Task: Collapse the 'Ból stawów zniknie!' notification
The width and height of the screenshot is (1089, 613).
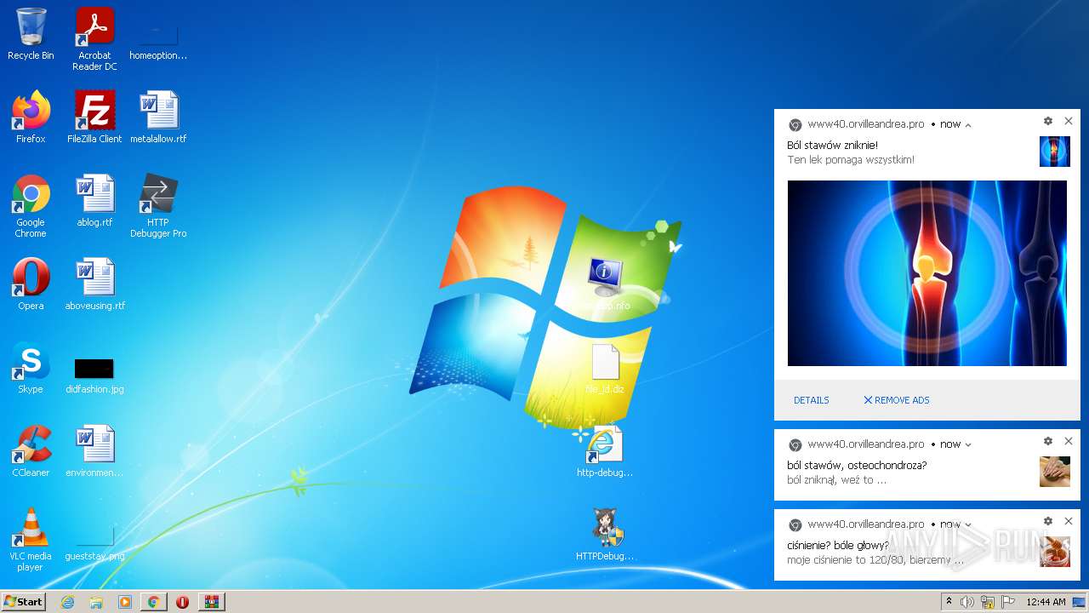Action: [x=968, y=125]
